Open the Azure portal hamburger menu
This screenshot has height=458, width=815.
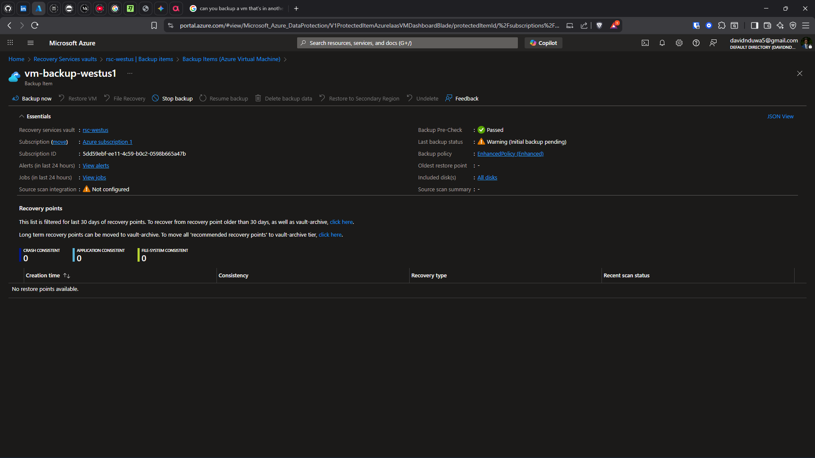[x=30, y=43]
